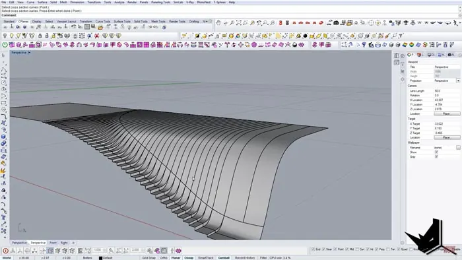Toggle the End osnap checkbox
This screenshot has height=260, width=462.
click(313, 249)
